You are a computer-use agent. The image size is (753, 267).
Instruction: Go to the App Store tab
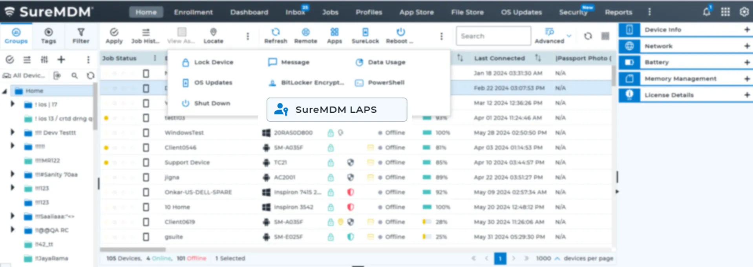tap(417, 12)
